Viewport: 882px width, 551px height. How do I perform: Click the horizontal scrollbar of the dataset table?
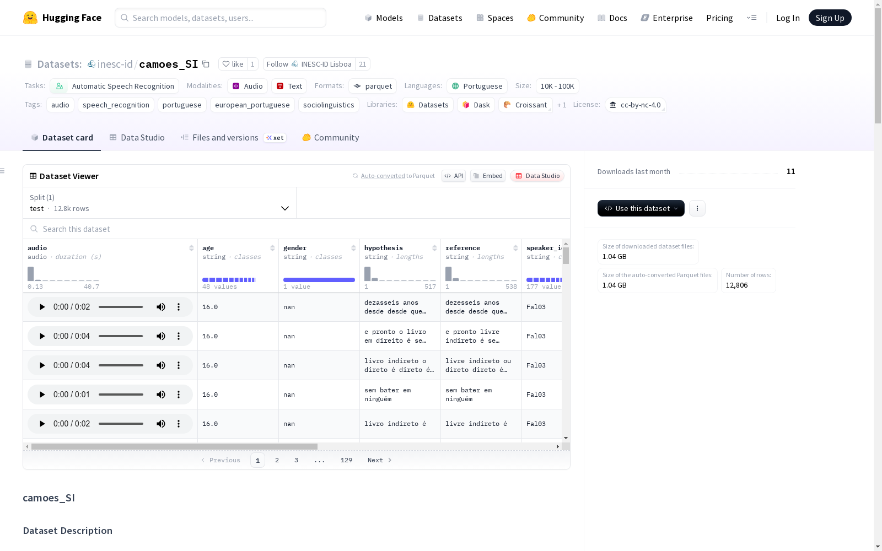[174, 446]
